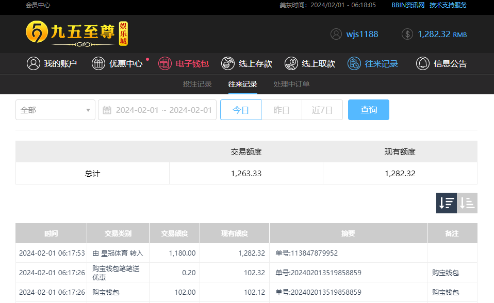Click the 查询 search button
Screen dimensions: 494x303
click(369, 110)
